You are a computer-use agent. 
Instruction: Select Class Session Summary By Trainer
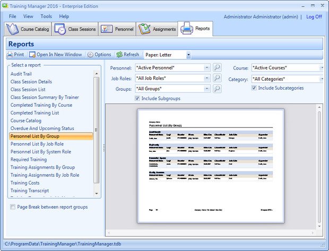coord(45,97)
